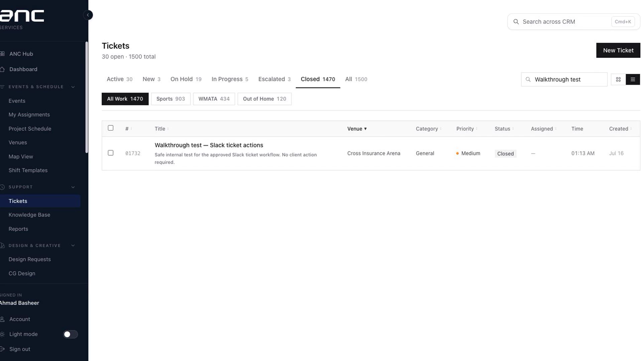Collapse the Support section
The width and height of the screenshot is (642, 361).
73,187
